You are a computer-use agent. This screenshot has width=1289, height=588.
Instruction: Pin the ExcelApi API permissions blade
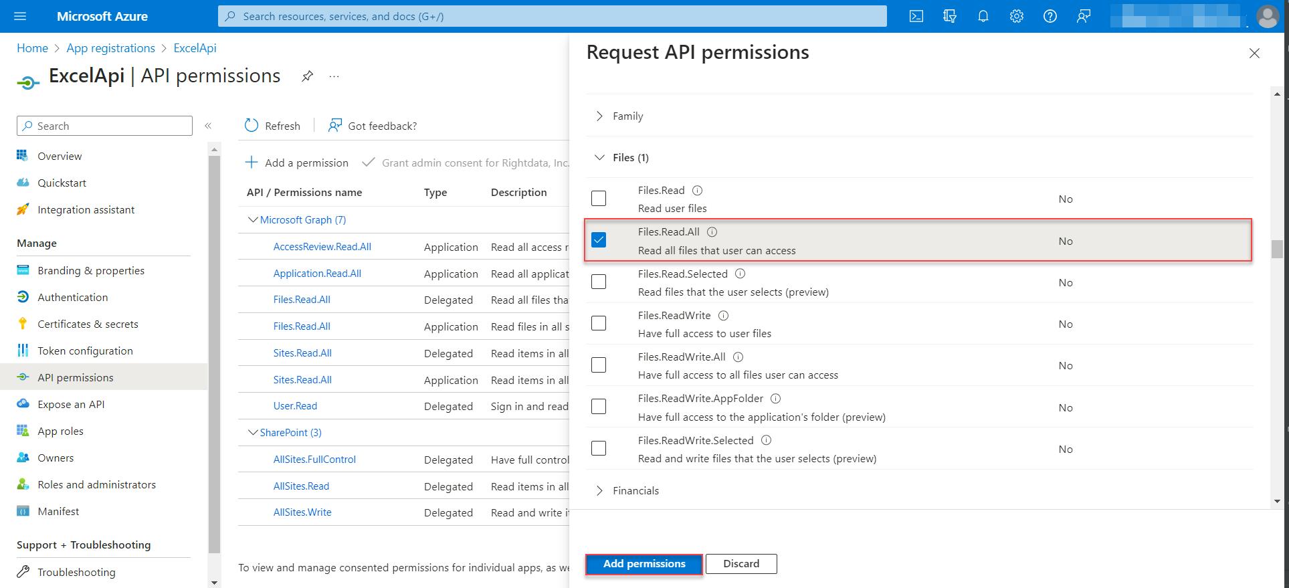click(307, 76)
